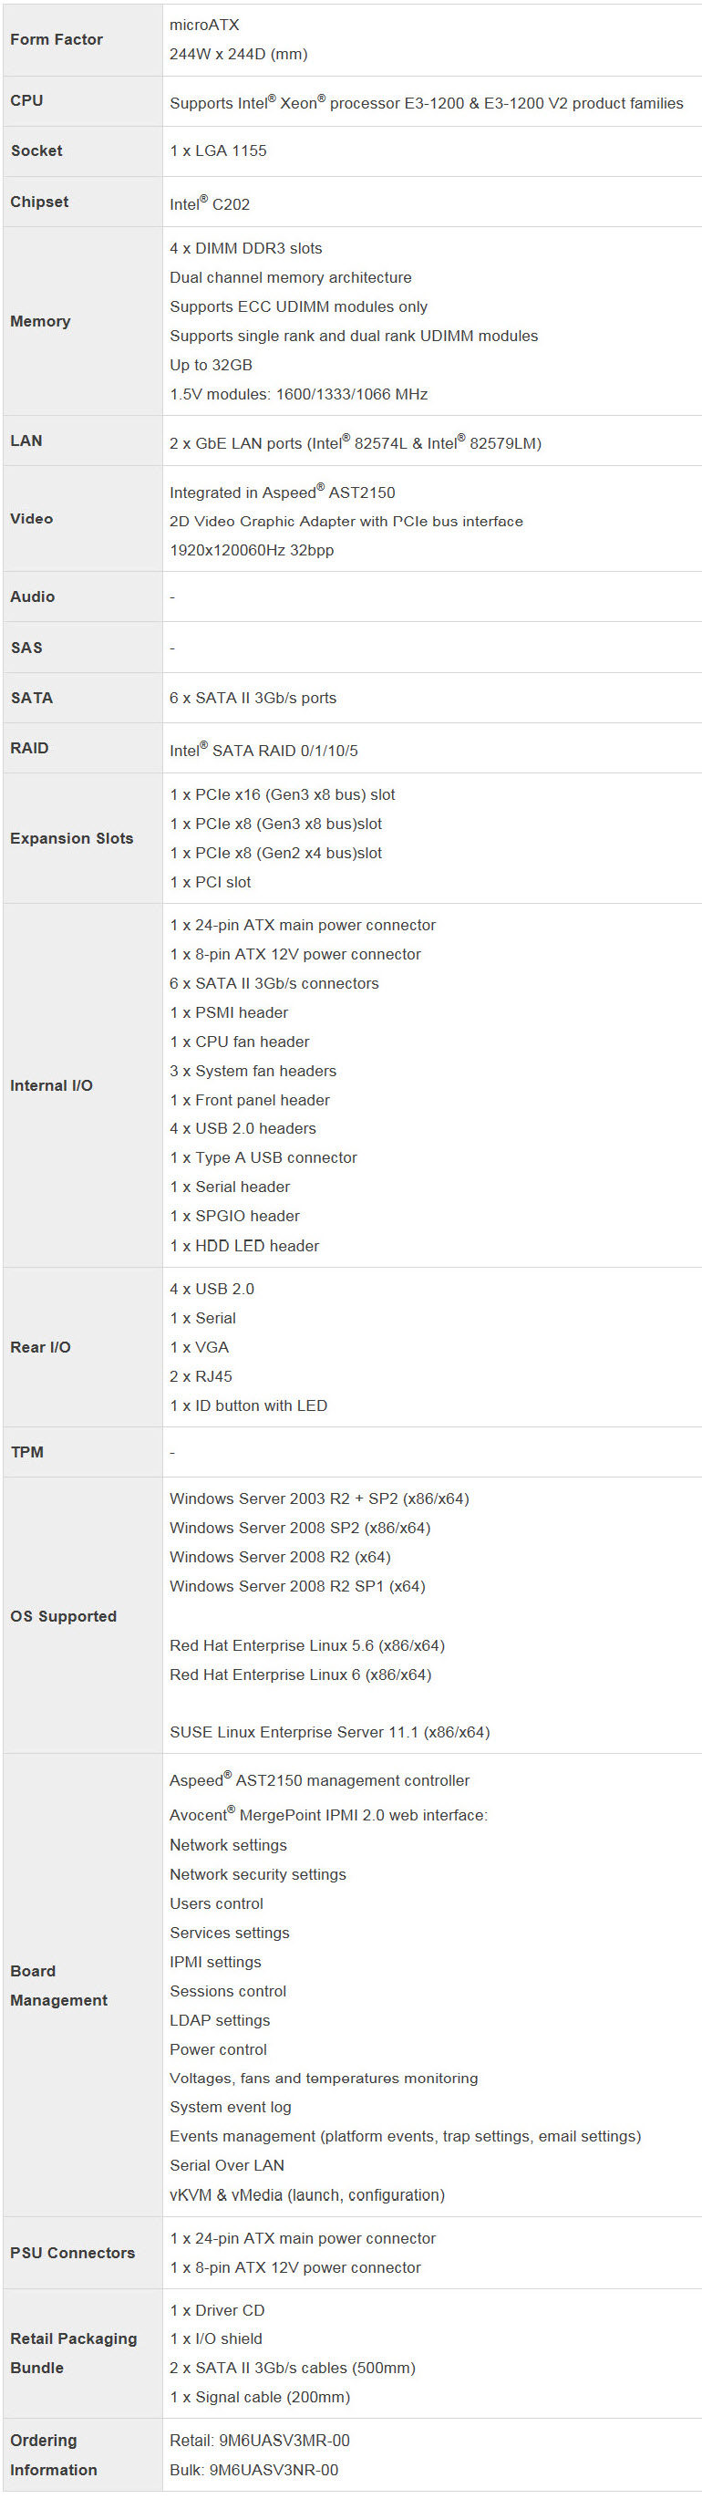This screenshot has height=2499, width=702.
Task: Click the Intel SATA RAID 0/1/10/5 value
Action: click(263, 750)
